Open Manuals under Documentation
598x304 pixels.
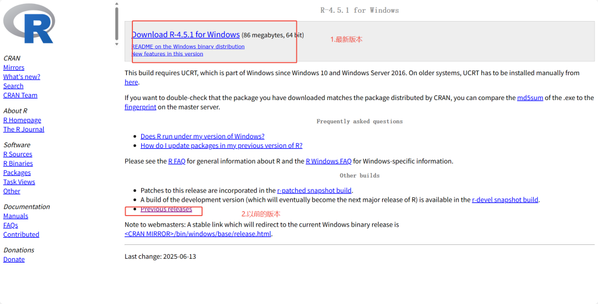pos(16,216)
